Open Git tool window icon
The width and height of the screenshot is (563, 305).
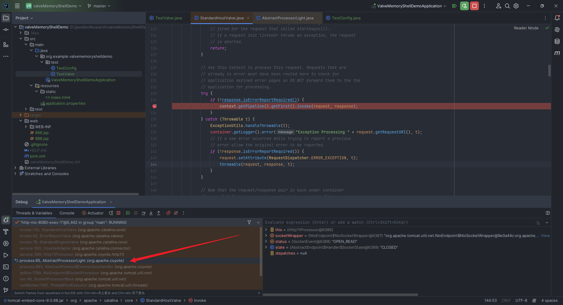click(x=6, y=290)
